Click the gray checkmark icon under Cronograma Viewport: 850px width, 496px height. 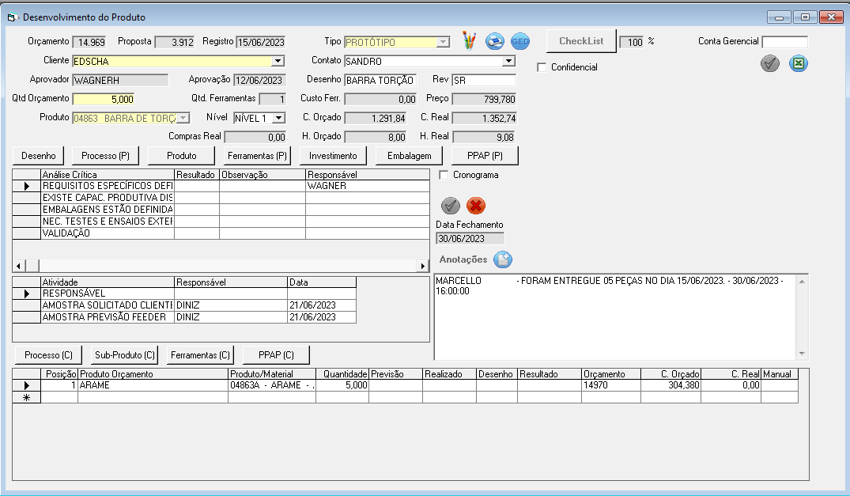pos(451,206)
